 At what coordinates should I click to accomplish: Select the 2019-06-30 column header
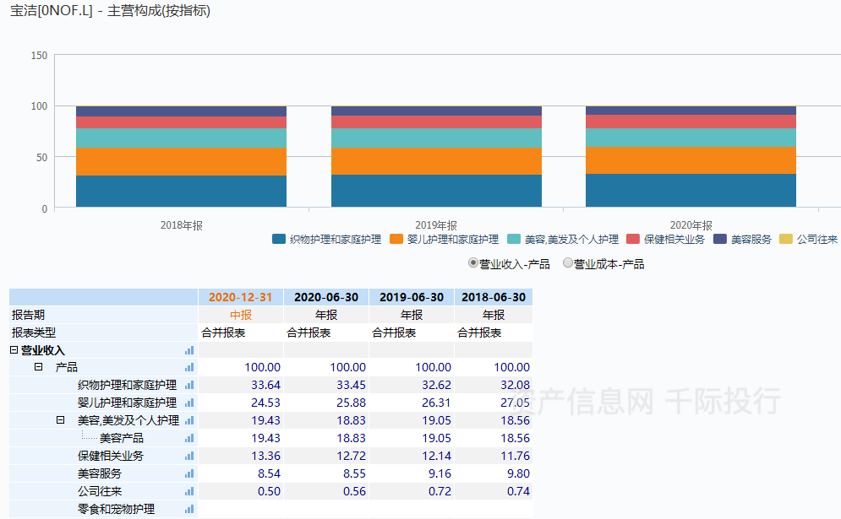coord(411,297)
